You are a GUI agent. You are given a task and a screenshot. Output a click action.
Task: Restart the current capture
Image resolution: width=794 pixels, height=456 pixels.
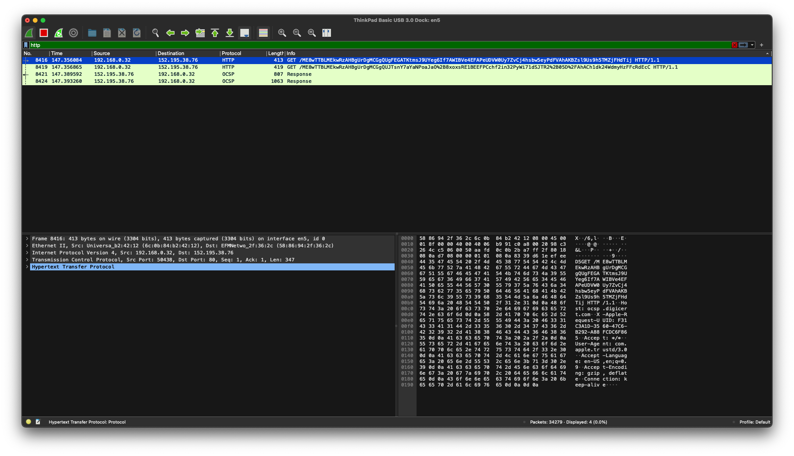[x=59, y=33]
